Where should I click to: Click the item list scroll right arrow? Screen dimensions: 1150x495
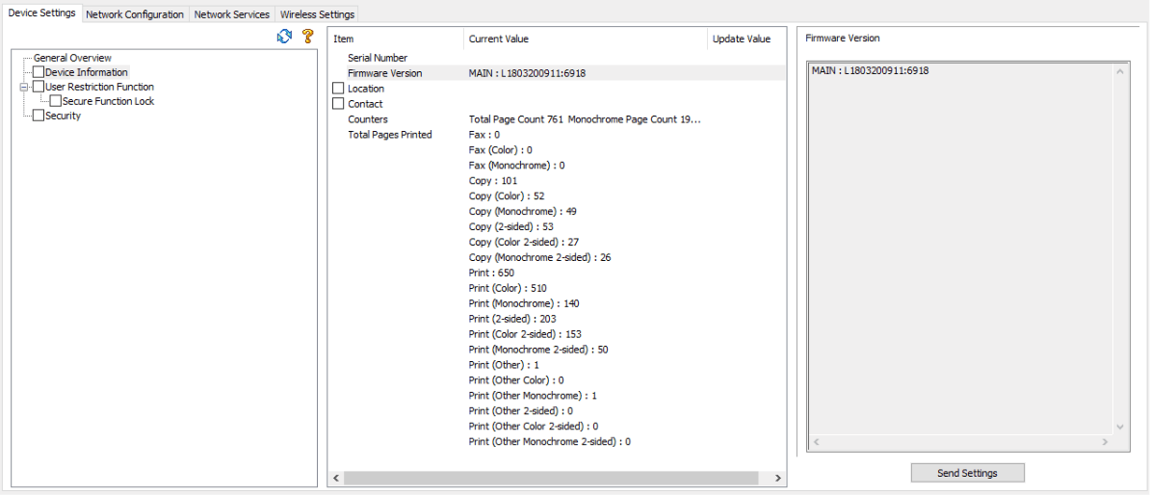pos(778,478)
